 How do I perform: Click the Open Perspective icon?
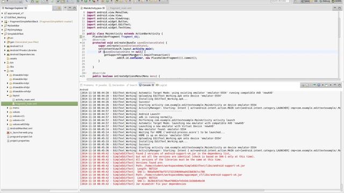click(296, 1)
